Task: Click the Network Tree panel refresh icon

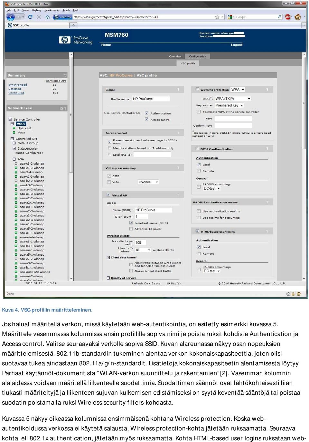Action: pyautogui.click(x=61, y=108)
